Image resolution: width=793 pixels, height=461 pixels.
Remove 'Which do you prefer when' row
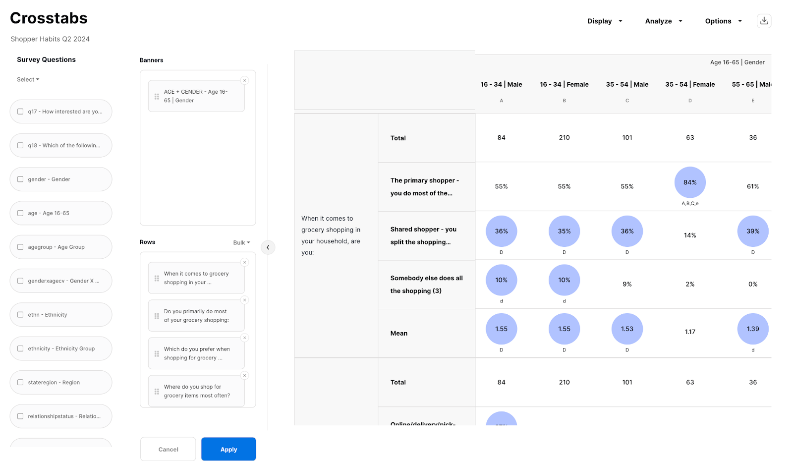[x=244, y=338]
